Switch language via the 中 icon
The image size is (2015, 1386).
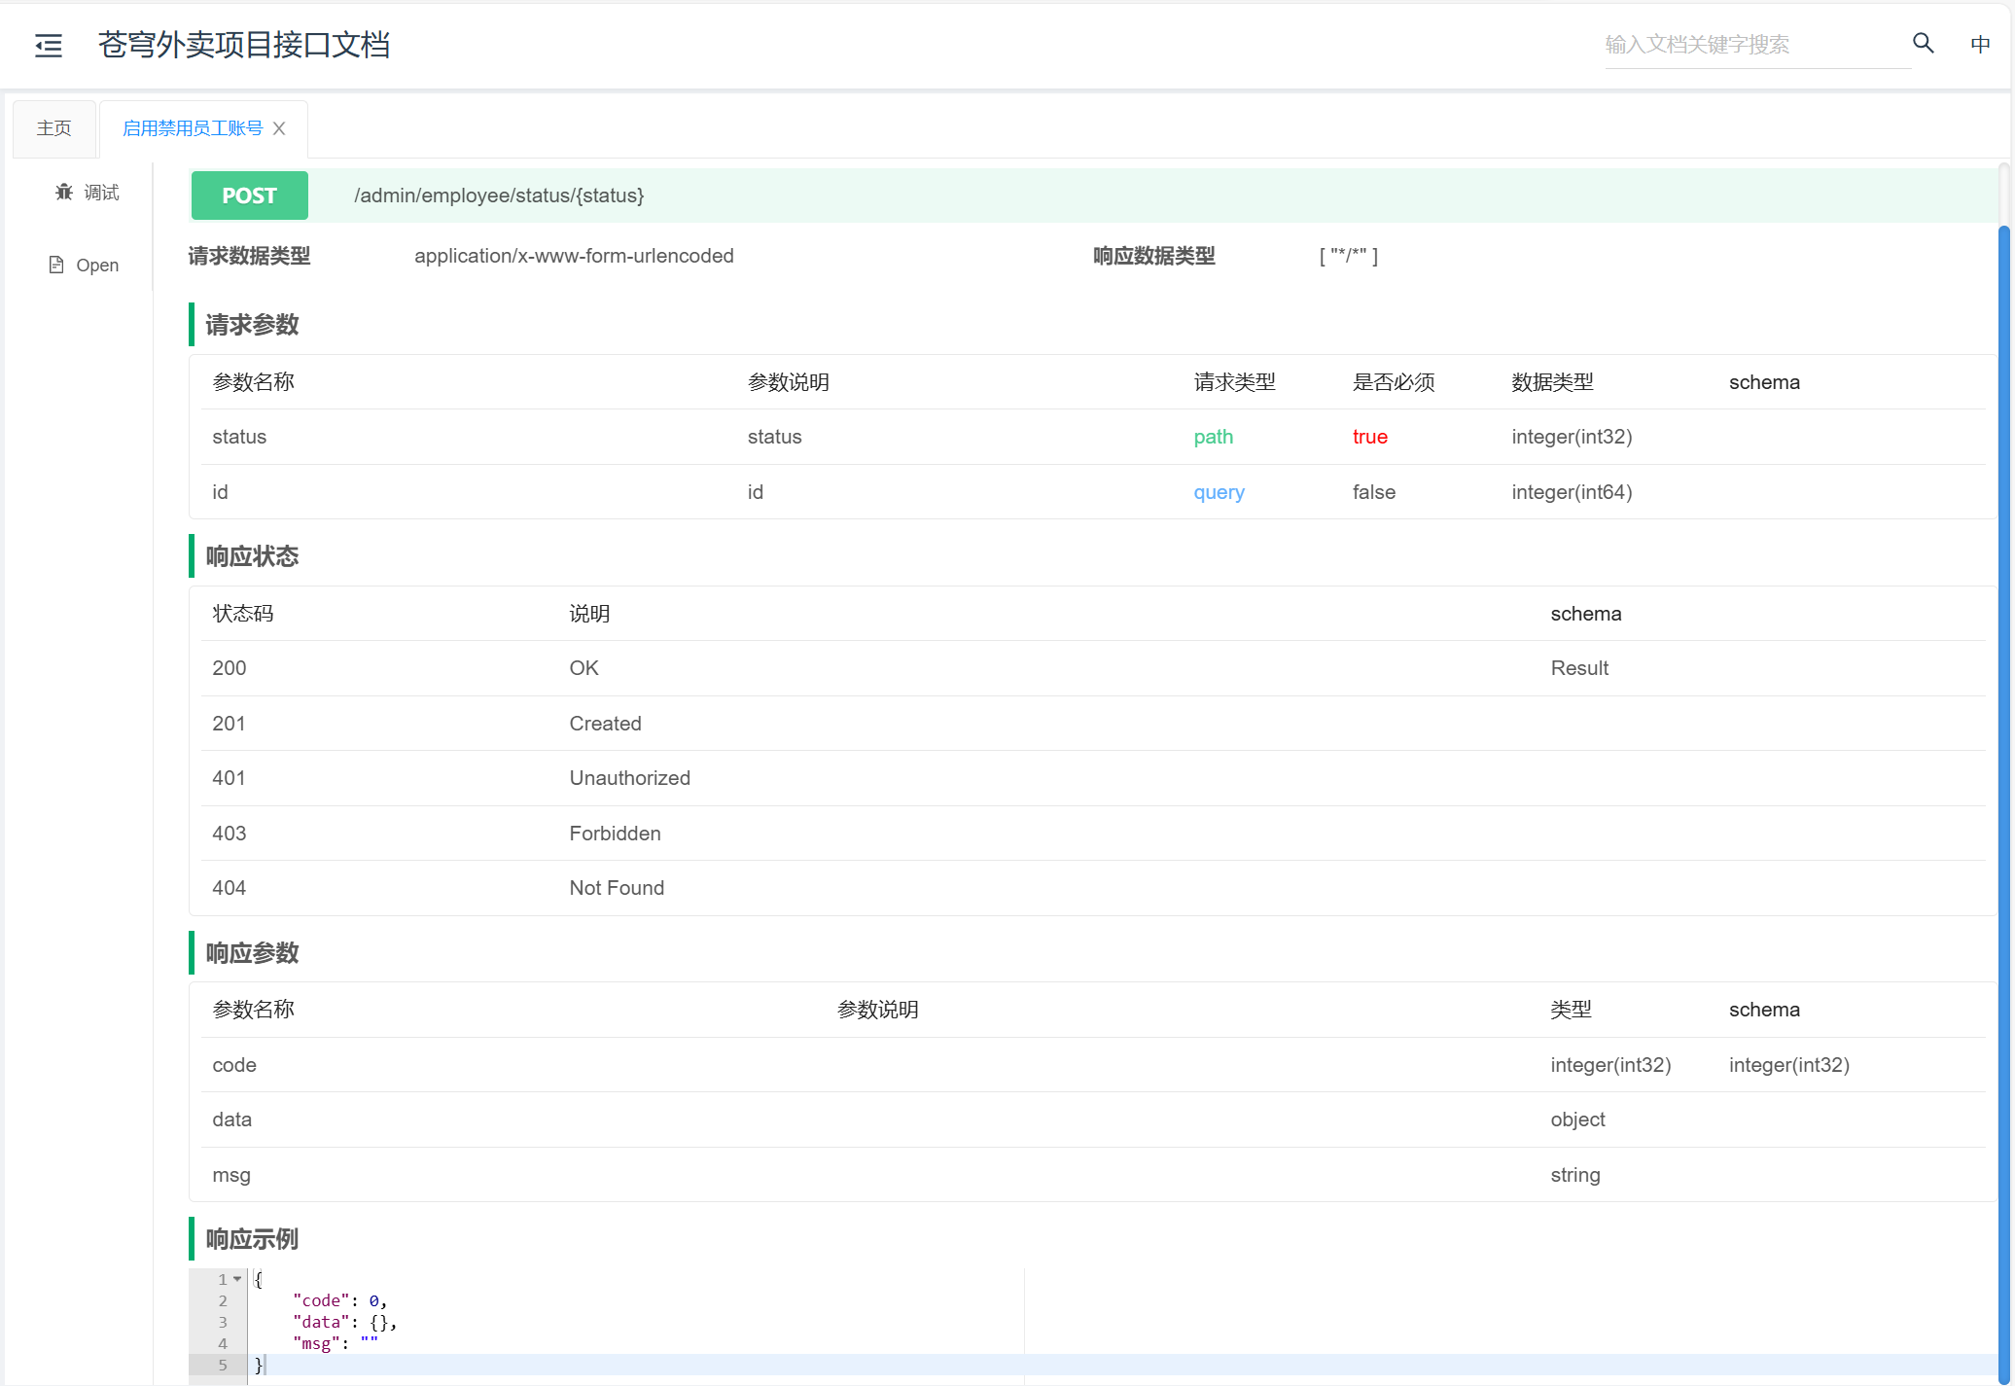(x=1980, y=45)
